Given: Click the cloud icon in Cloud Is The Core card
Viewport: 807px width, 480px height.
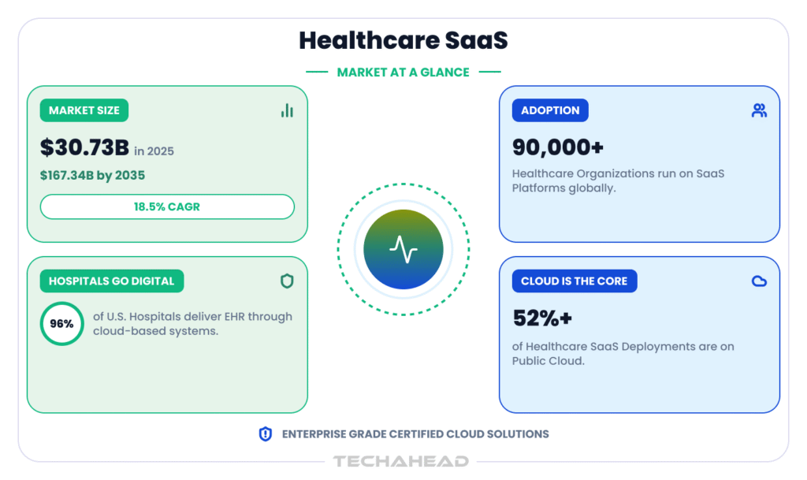Looking at the screenshot, I should point(759,281).
